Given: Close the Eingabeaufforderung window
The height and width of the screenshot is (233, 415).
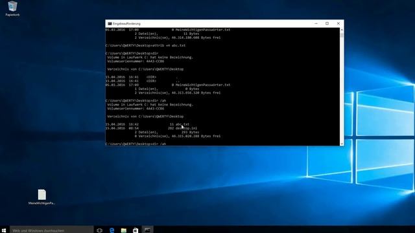Looking at the screenshot, I should 338,23.
